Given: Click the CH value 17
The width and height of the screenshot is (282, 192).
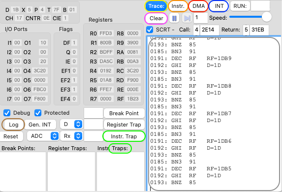Looking at the screenshot, I should pos(19,18).
